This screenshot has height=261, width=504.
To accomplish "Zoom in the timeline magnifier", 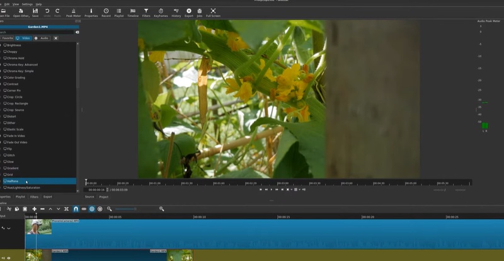I will coord(162,209).
